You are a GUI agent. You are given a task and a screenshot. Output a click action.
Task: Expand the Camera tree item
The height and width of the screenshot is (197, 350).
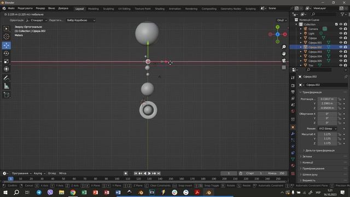301,29
